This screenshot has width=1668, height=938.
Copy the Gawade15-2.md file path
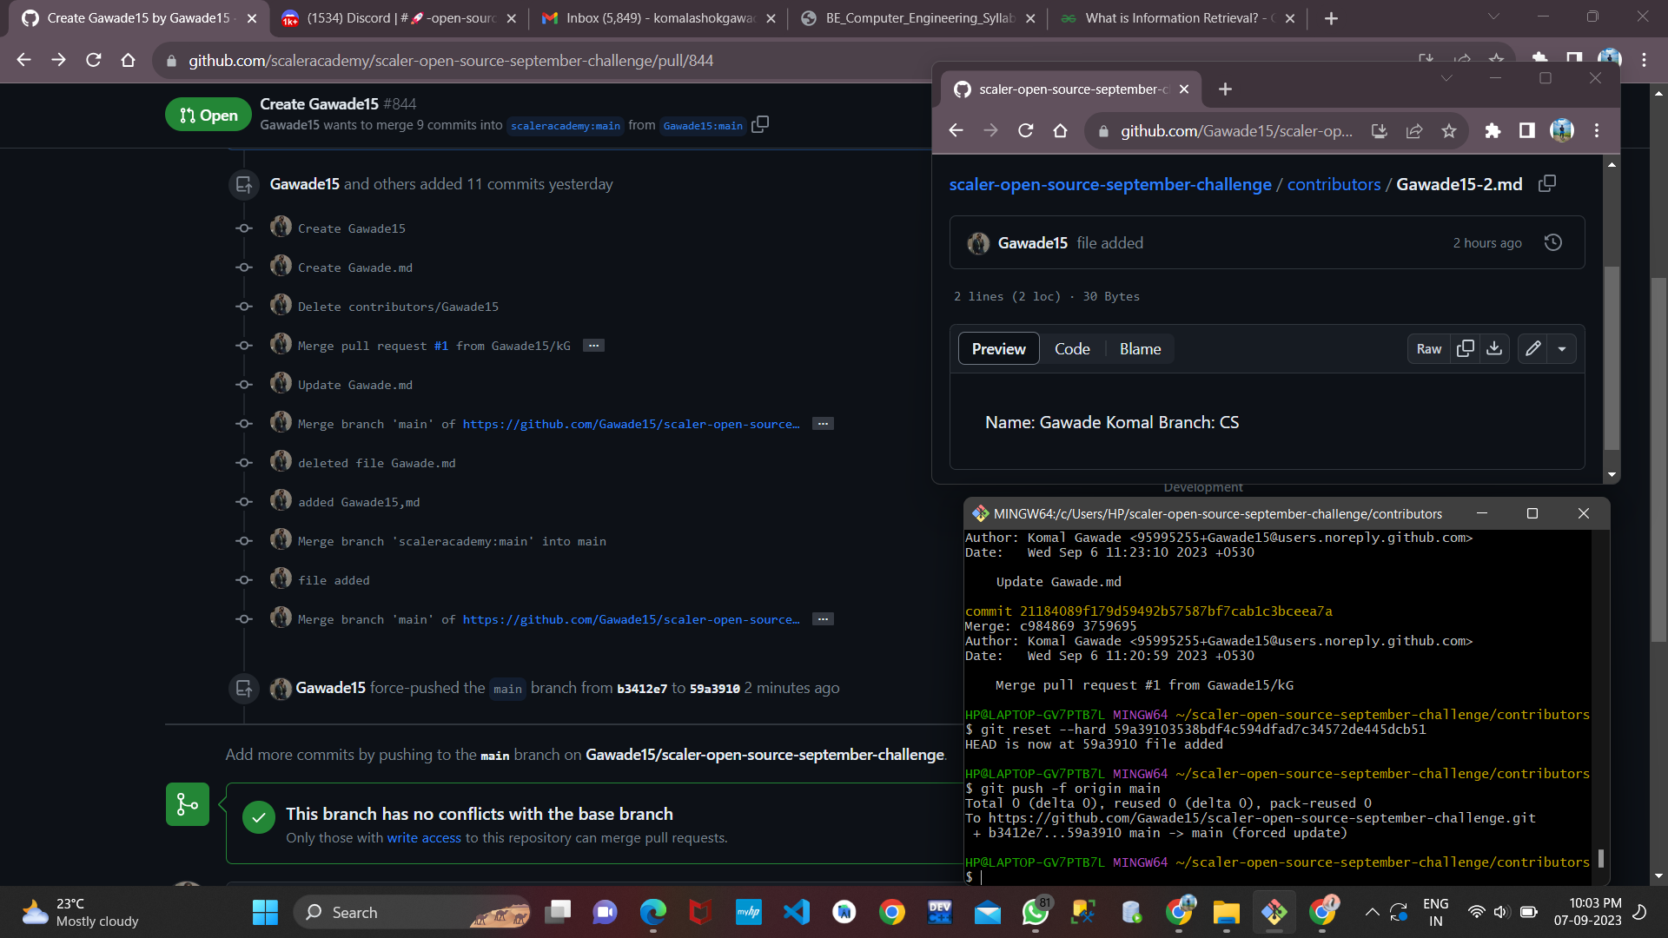1547,184
